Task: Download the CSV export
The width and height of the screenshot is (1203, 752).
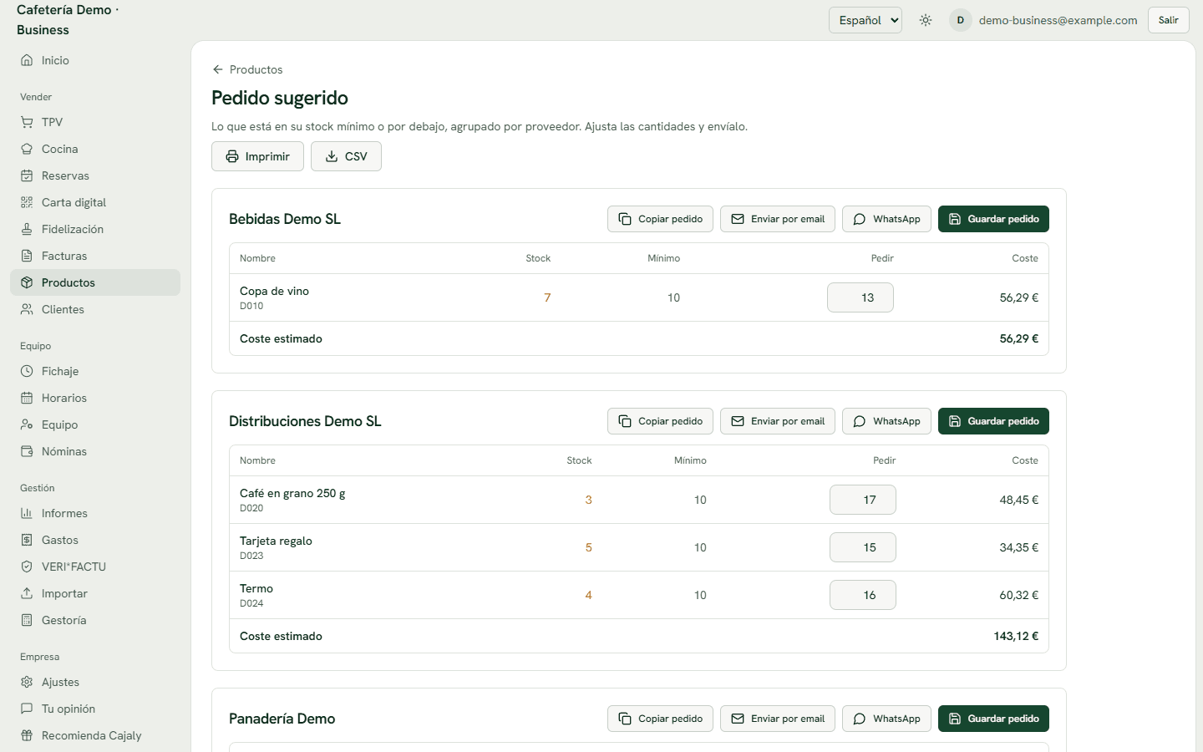Action: (346, 156)
